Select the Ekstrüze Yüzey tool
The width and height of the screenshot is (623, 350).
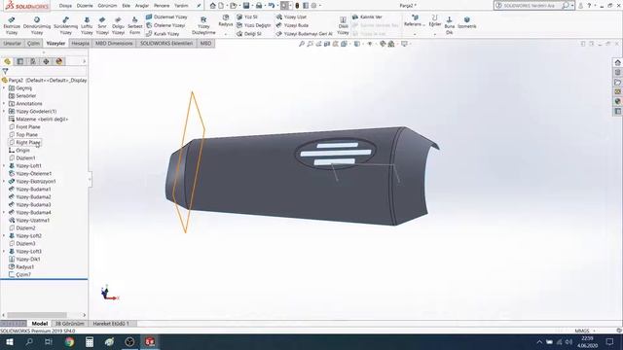pos(12,26)
